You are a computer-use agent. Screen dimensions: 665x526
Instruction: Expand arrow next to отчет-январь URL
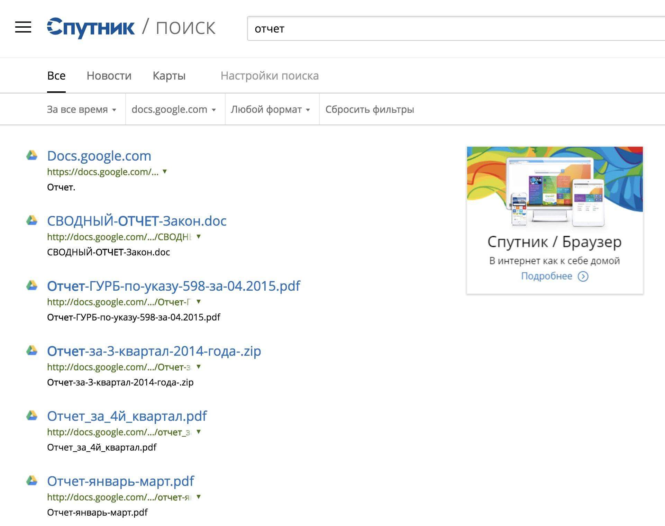pyautogui.click(x=199, y=497)
